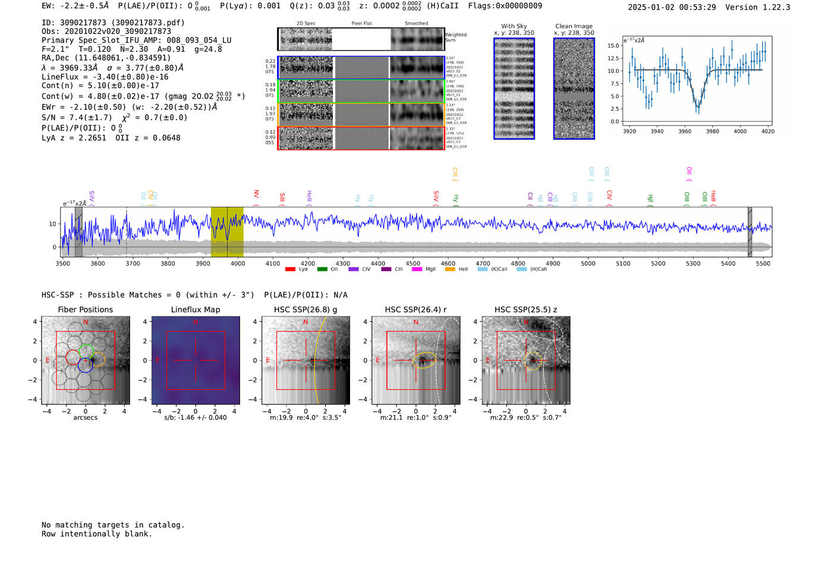Click the red Lyα legend swatch
Screen dimensions: 832x566
[x=290, y=269]
